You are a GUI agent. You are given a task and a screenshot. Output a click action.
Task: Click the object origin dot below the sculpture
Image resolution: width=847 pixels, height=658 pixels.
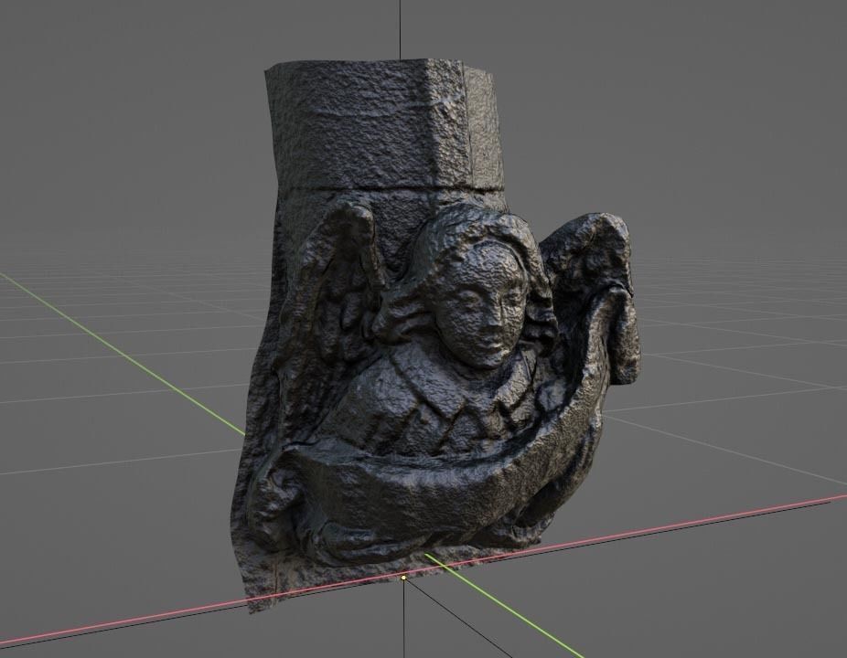[x=403, y=578]
